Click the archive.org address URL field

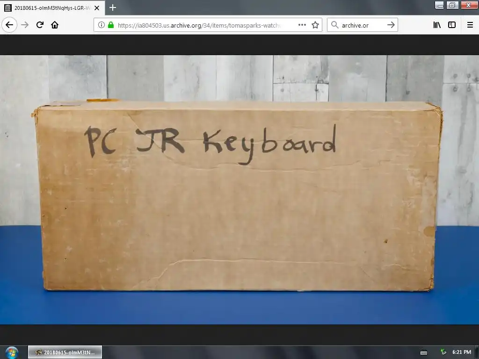point(198,25)
